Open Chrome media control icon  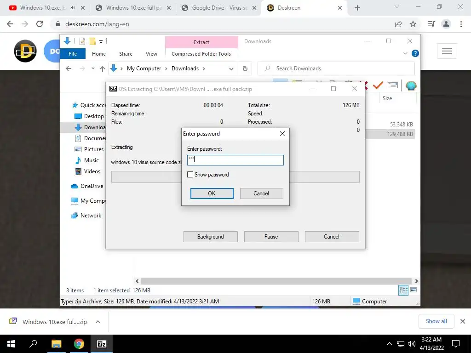[431, 24]
